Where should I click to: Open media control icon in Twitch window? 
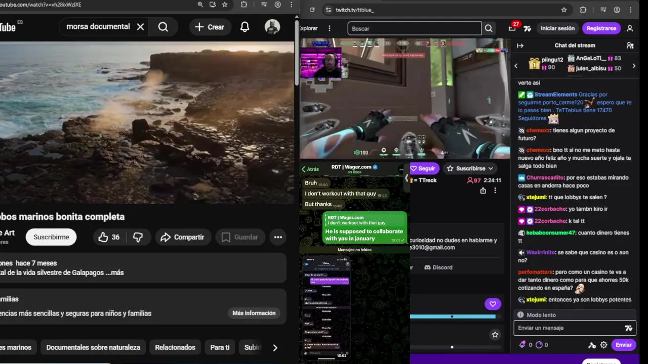[603, 10]
